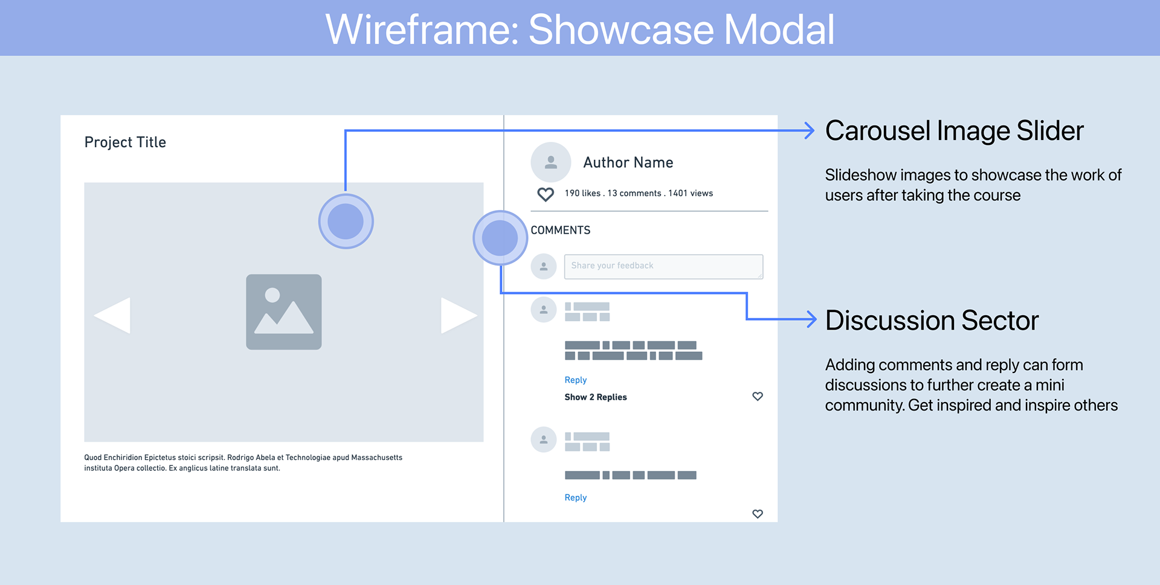The height and width of the screenshot is (585, 1160).
Task: Click the Project Title heading
Action: 125,142
